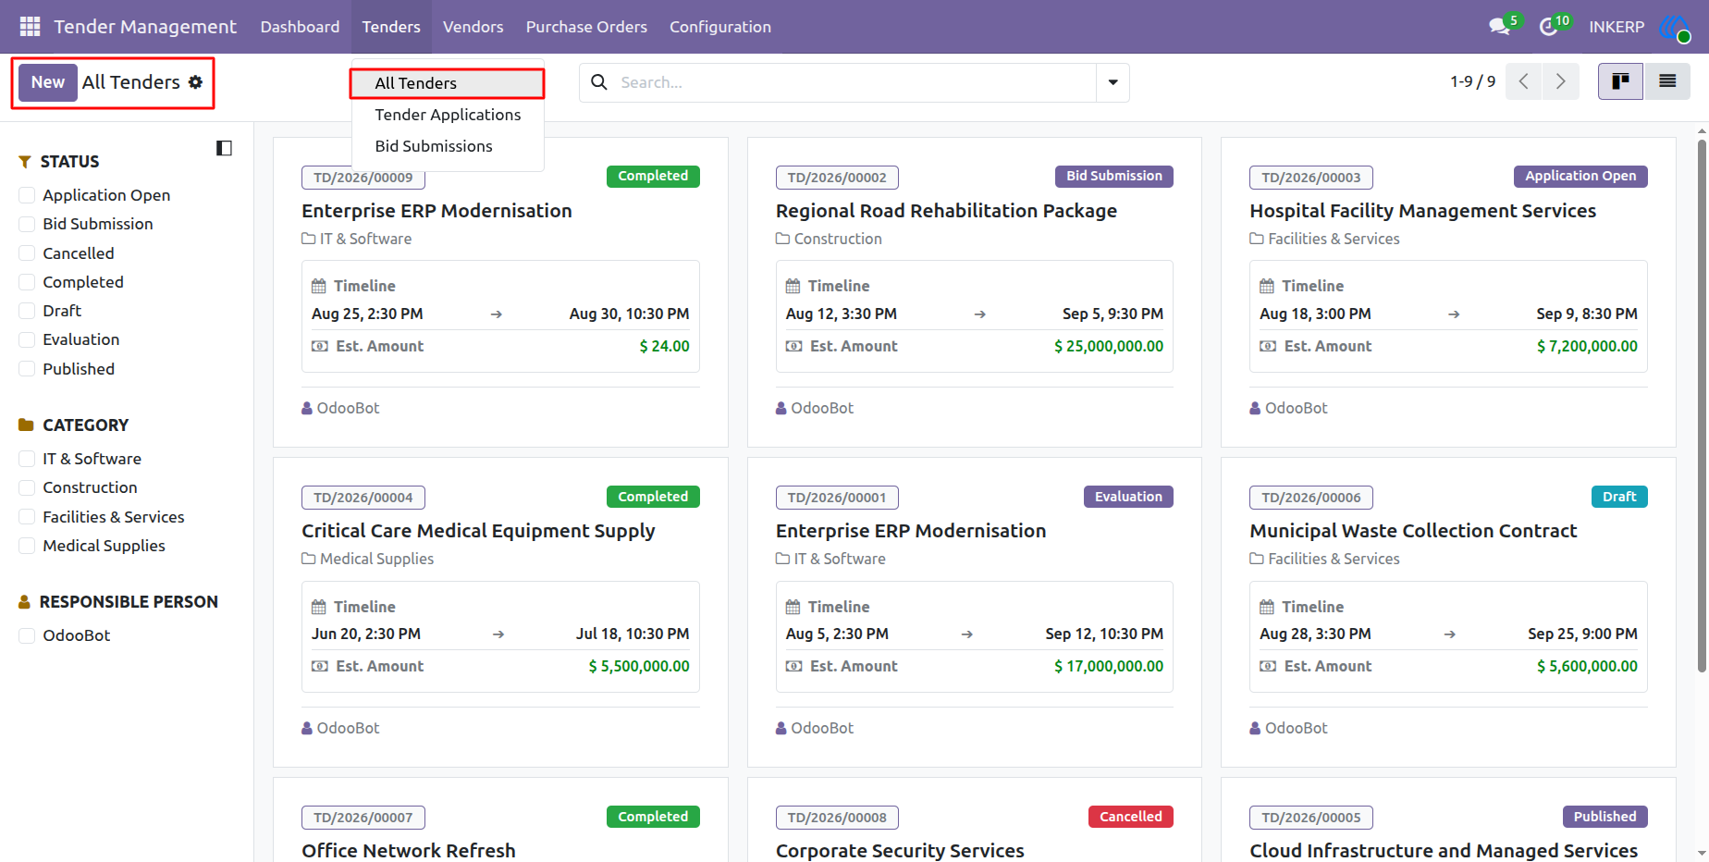Tick the Published status filter
The image size is (1709, 862).
[x=27, y=369]
